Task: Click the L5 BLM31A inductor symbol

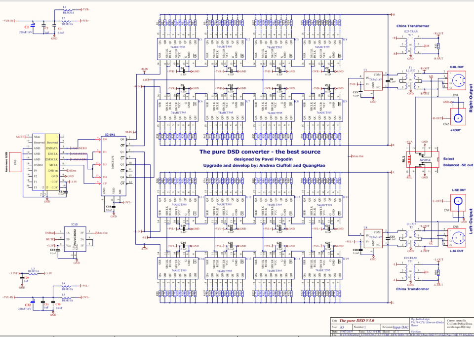Action: [x=68, y=297]
